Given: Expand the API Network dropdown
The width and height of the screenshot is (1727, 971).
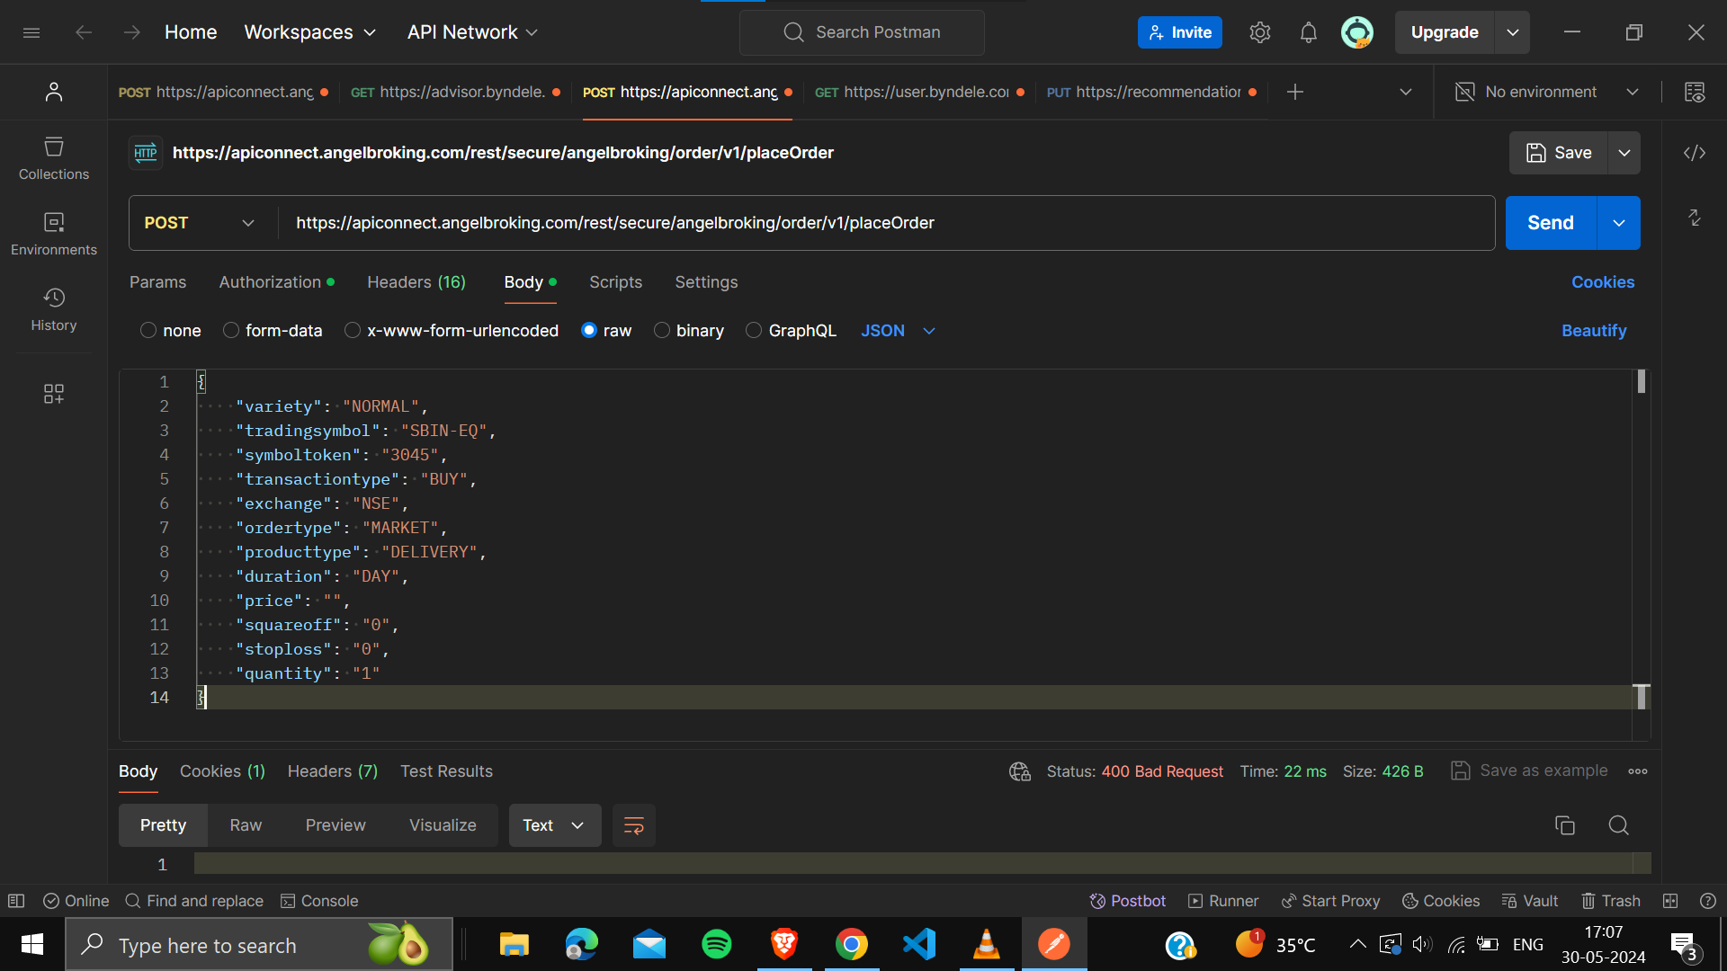Looking at the screenshot, I should tap(472, 32).
